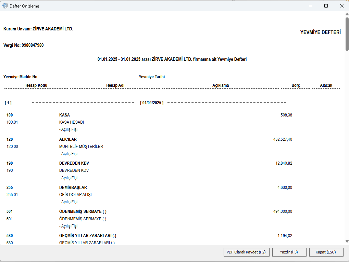This screenshot has width=349, height=262.
Task: Click the bold DEVREDEN KDV account name
Action: pos(74,163)
